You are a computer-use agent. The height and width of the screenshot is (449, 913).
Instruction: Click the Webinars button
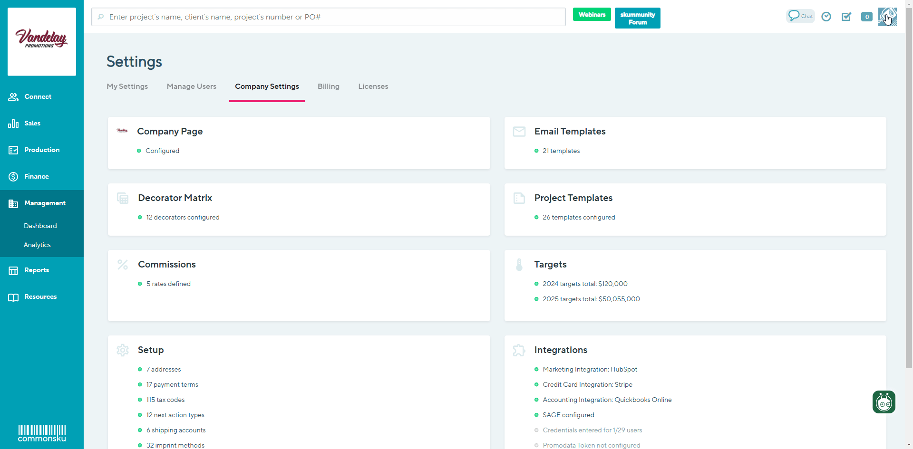coord(592,14)
